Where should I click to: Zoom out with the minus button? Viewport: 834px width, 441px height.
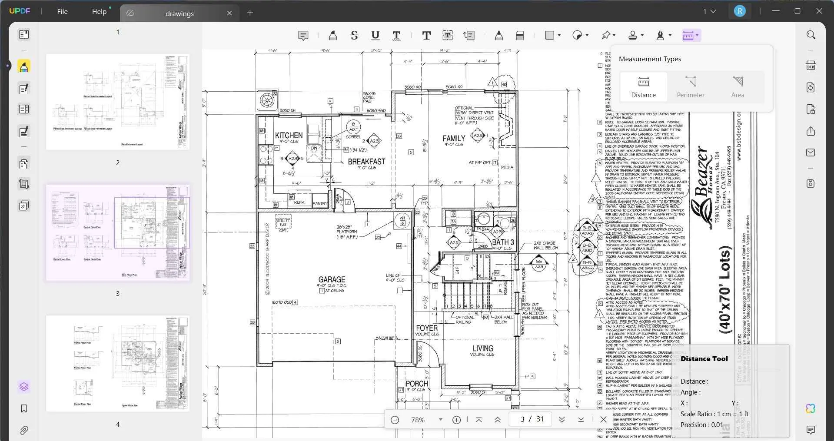[x=395, y=420]
